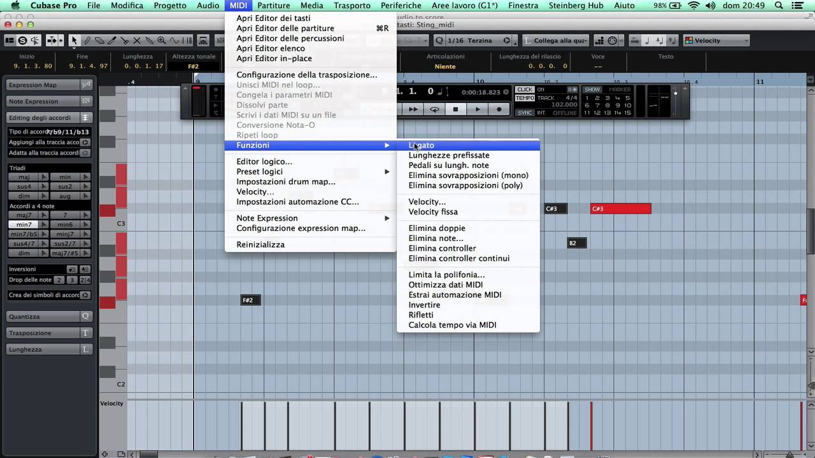Viewport: 815px width, 458px height.
Task: Click the aug triad button
Action: click(65, 197)
